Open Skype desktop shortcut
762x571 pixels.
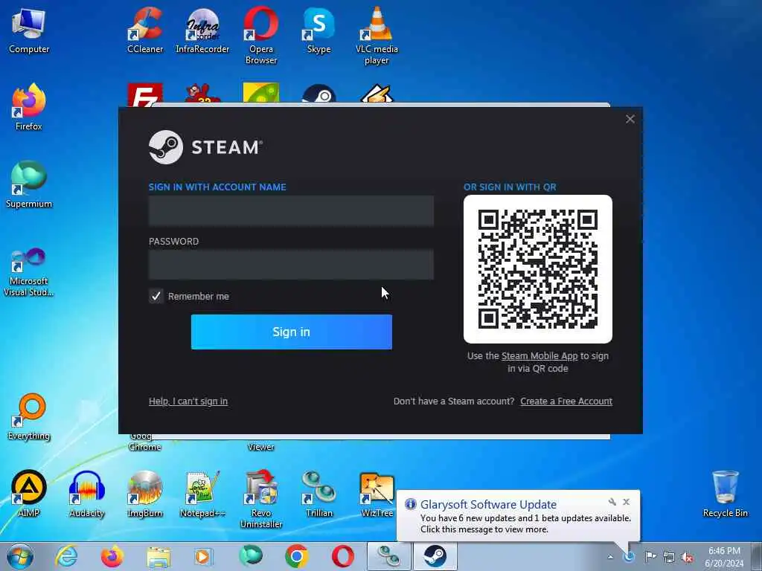[x=318, y=30]
